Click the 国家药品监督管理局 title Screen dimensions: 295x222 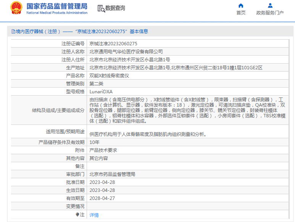[x=57, y=6]
